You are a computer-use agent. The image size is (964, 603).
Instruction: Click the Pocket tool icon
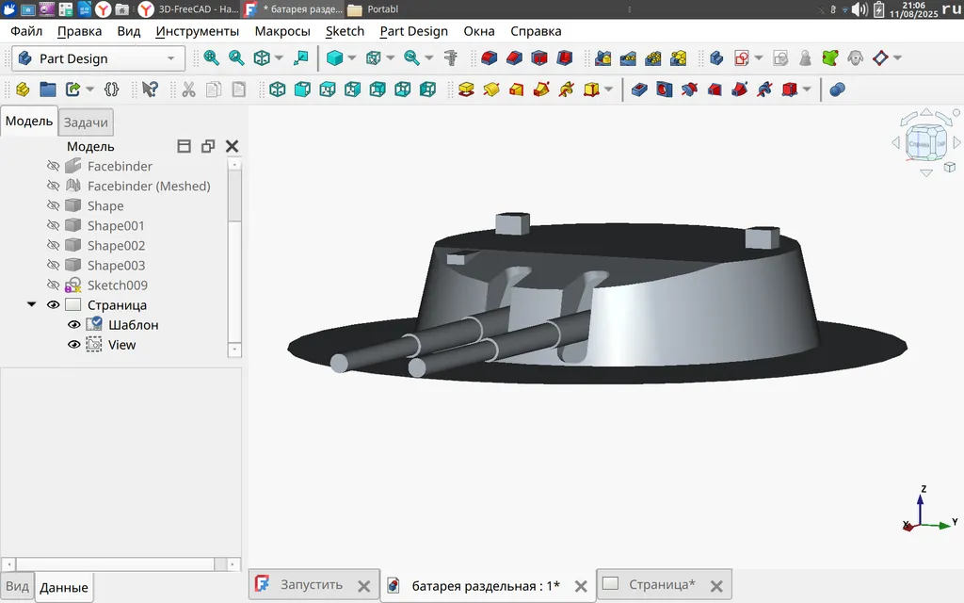click(639, 90)
